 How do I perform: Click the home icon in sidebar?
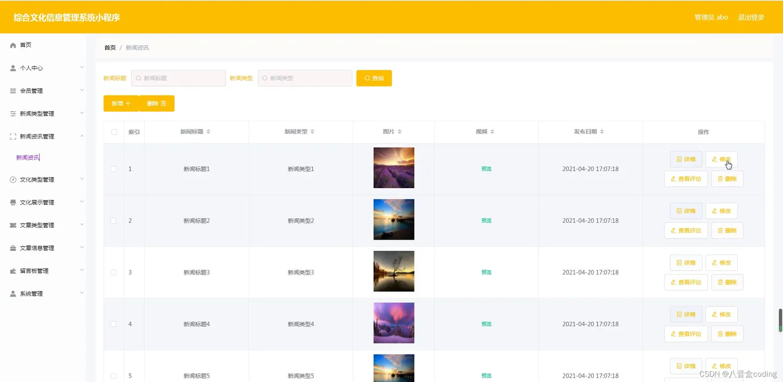[x=13, y=45]
